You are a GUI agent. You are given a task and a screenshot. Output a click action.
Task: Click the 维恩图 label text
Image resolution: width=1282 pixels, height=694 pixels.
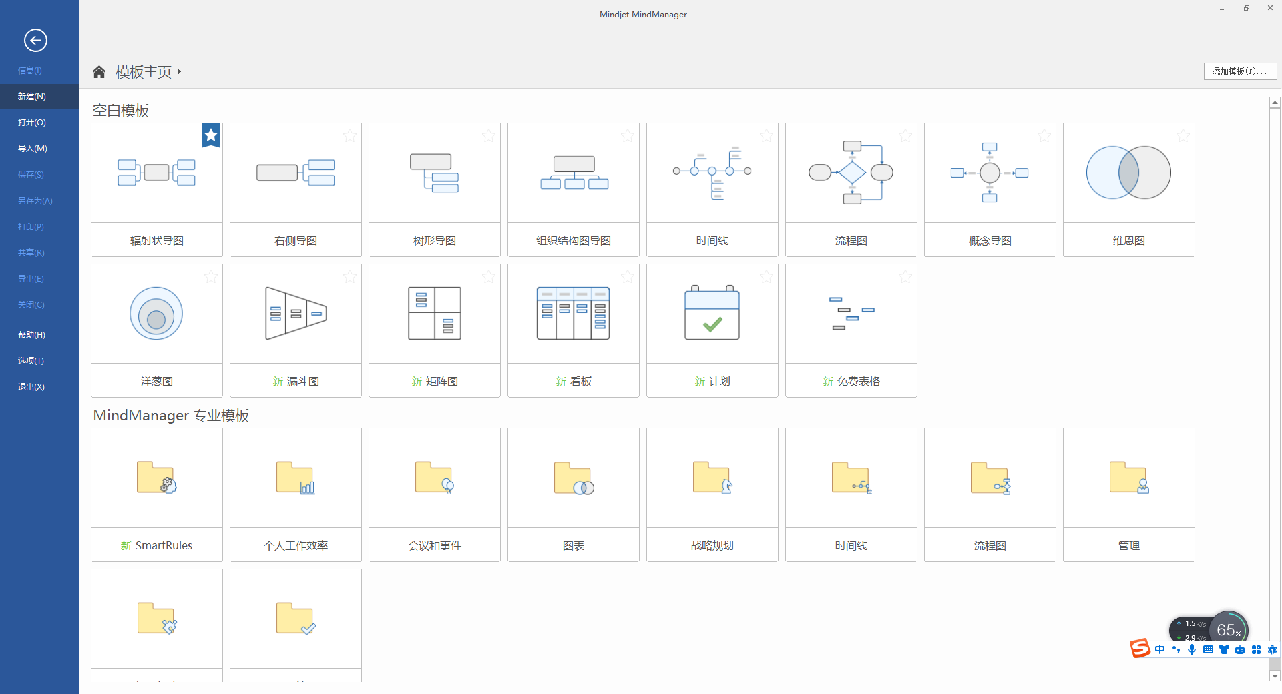tap(1129, 240)
